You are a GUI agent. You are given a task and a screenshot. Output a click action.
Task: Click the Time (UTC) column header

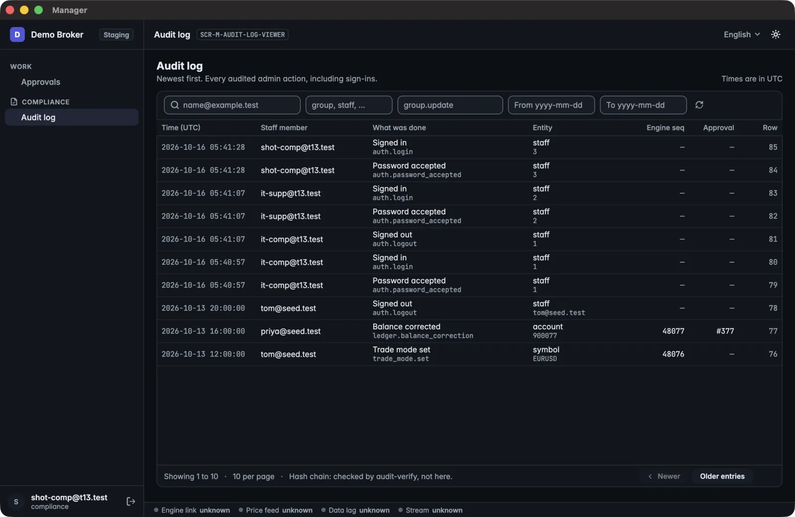(x=181, y=128)
